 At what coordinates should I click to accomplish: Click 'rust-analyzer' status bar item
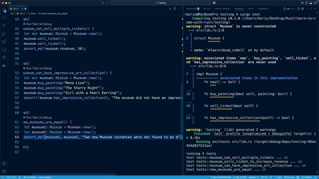click(x=45, y=177)
